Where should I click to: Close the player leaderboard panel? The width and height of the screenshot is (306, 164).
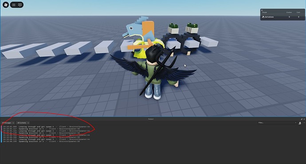point(262,10)
